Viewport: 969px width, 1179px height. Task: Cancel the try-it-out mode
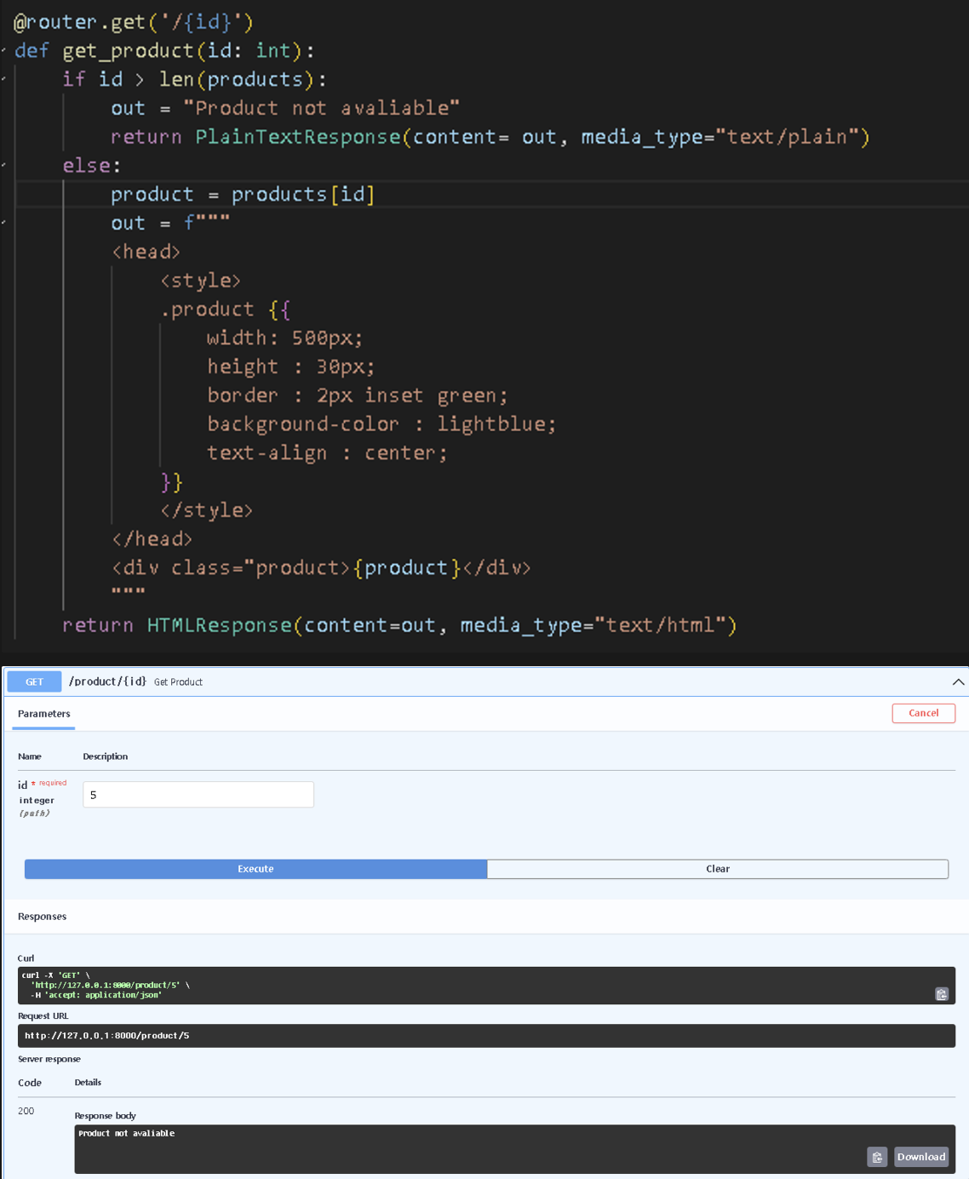pos(923,713)
